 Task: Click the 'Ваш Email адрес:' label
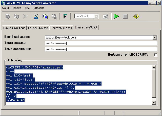point(17,37)
